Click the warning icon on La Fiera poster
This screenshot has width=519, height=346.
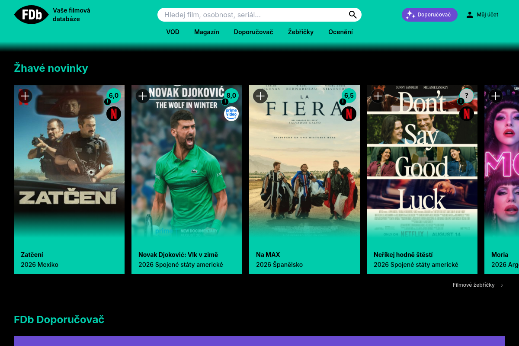tap(343, 102)
